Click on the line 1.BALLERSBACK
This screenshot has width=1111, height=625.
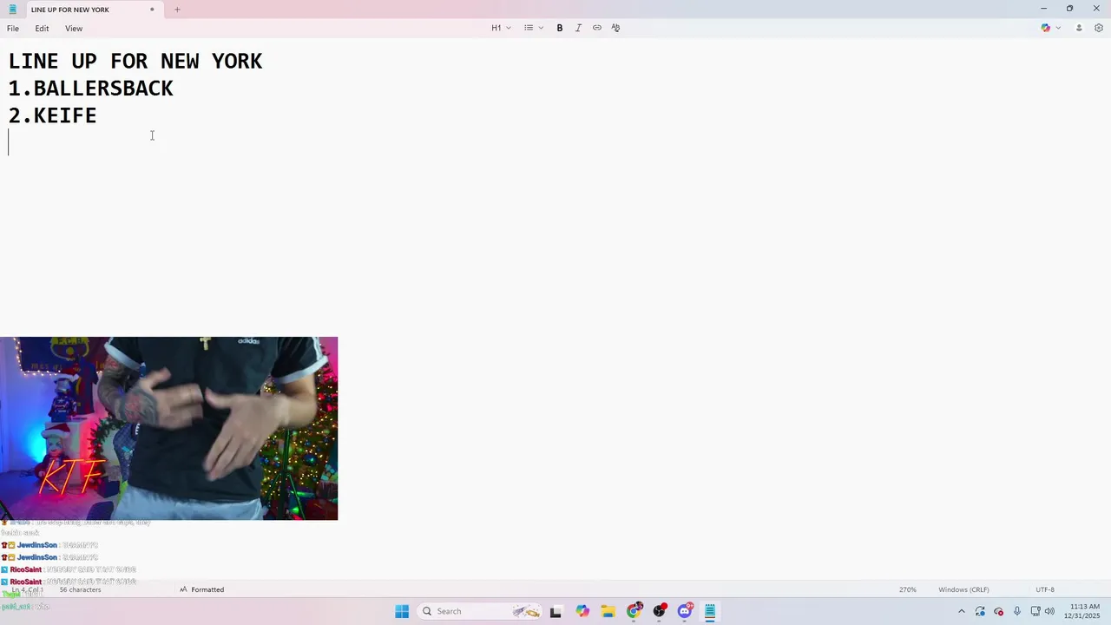click(91, 89)
